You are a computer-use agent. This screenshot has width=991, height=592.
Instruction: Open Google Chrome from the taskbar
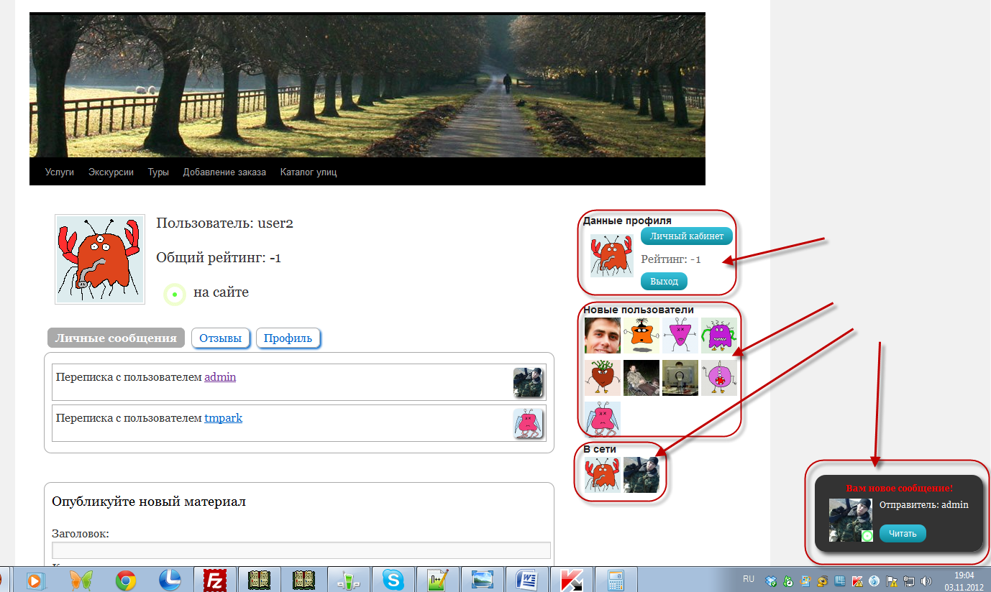tap(127, 580)
